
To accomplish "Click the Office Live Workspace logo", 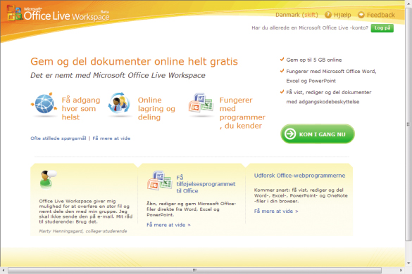I will [58, 13].
